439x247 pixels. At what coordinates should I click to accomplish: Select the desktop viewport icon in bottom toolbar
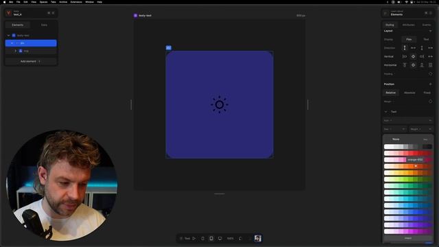(220, 239)
